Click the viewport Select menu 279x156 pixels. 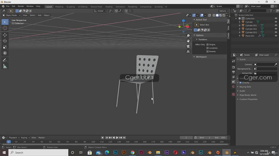tap(32, 15)
